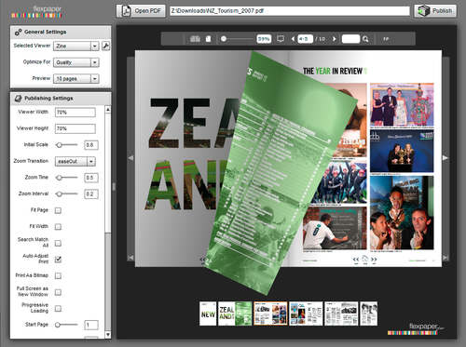Image resolution: width=466 pixels, height=347 pixels.
Task: Switch to single page view icon
Action: 208,39
